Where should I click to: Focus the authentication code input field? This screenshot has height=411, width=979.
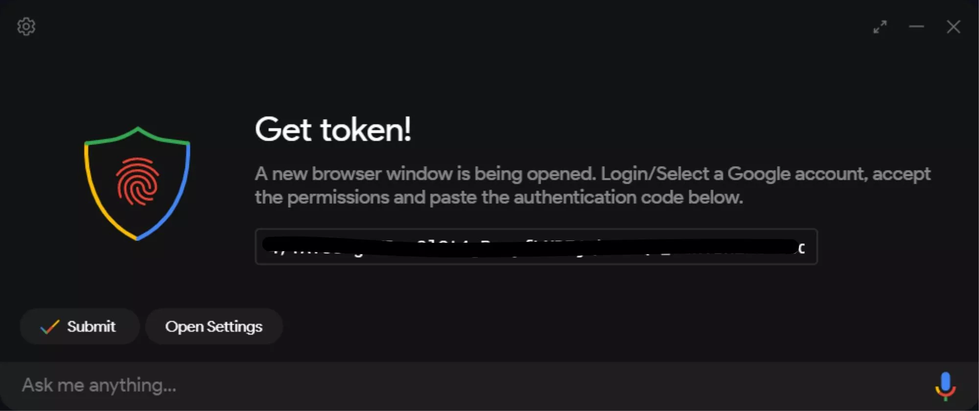pos(536,247)
